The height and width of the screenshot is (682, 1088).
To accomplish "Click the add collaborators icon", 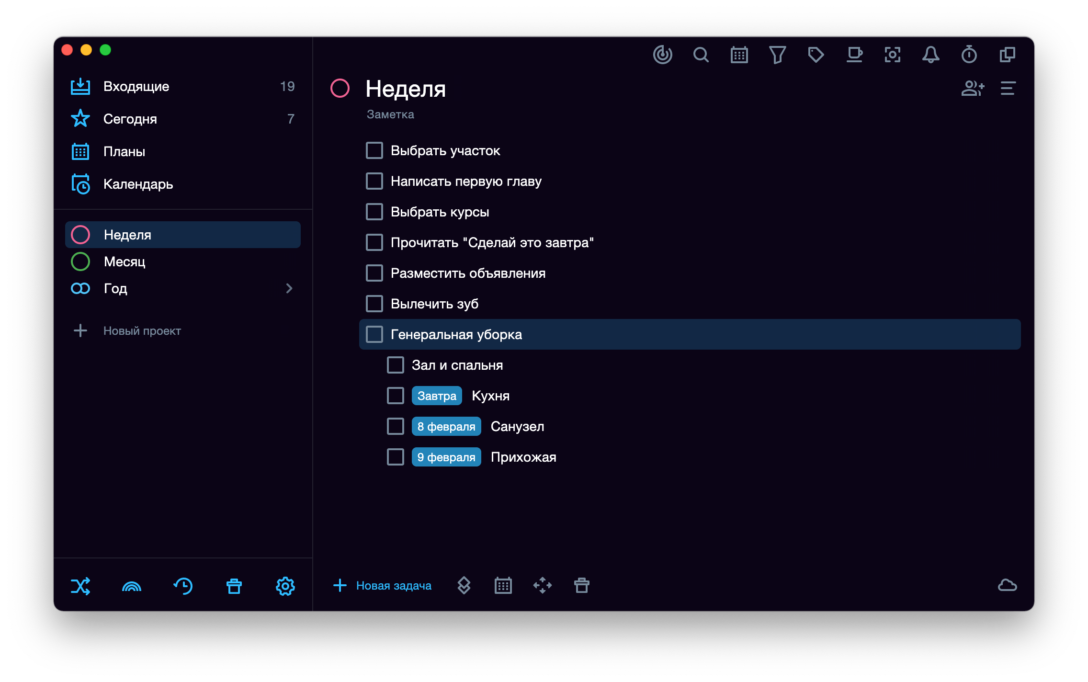I will click(973, 88).
